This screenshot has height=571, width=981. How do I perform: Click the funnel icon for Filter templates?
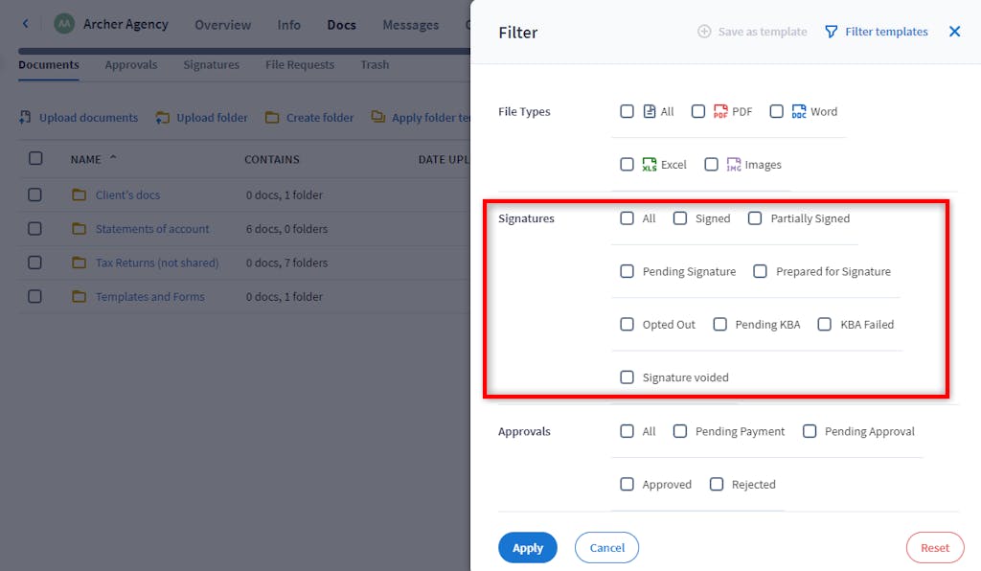click(831, 32)
